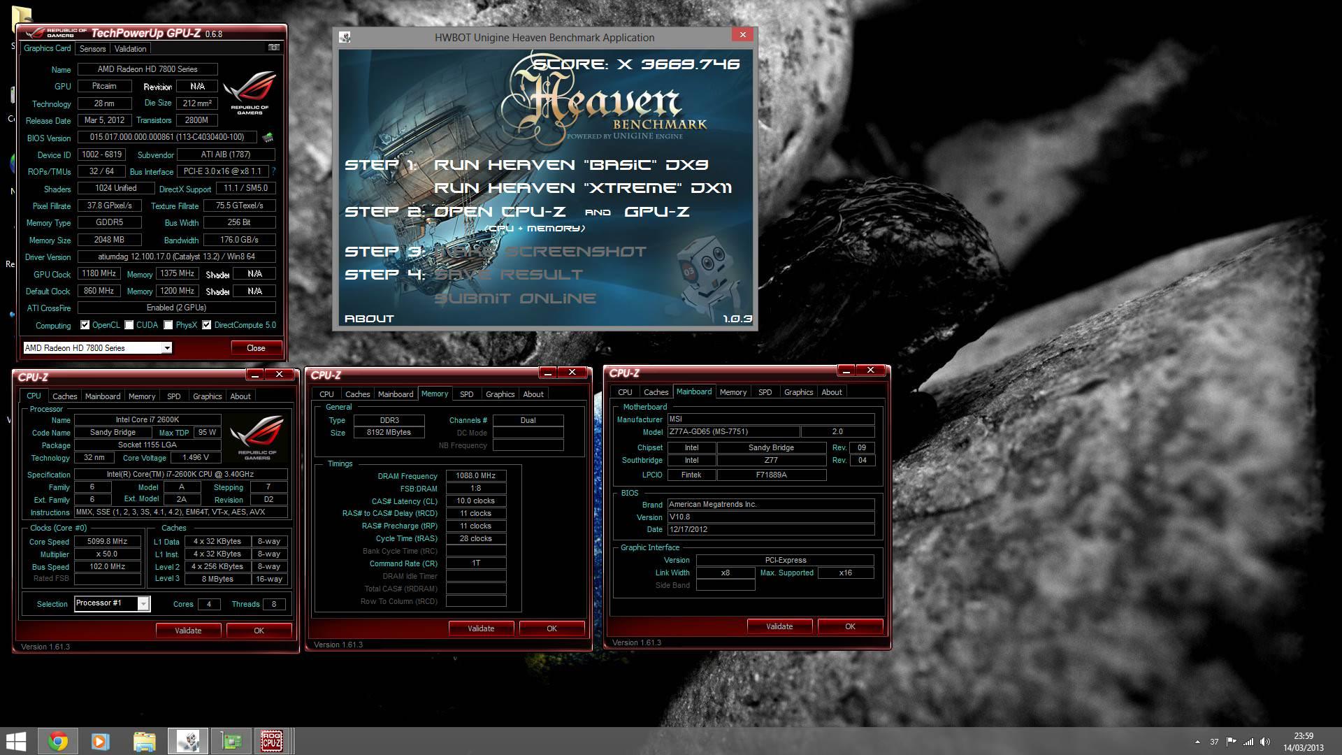Run Heaven "Xtreme" DX11
This screenshot has height=755, width=1342.
pos(583,188)
